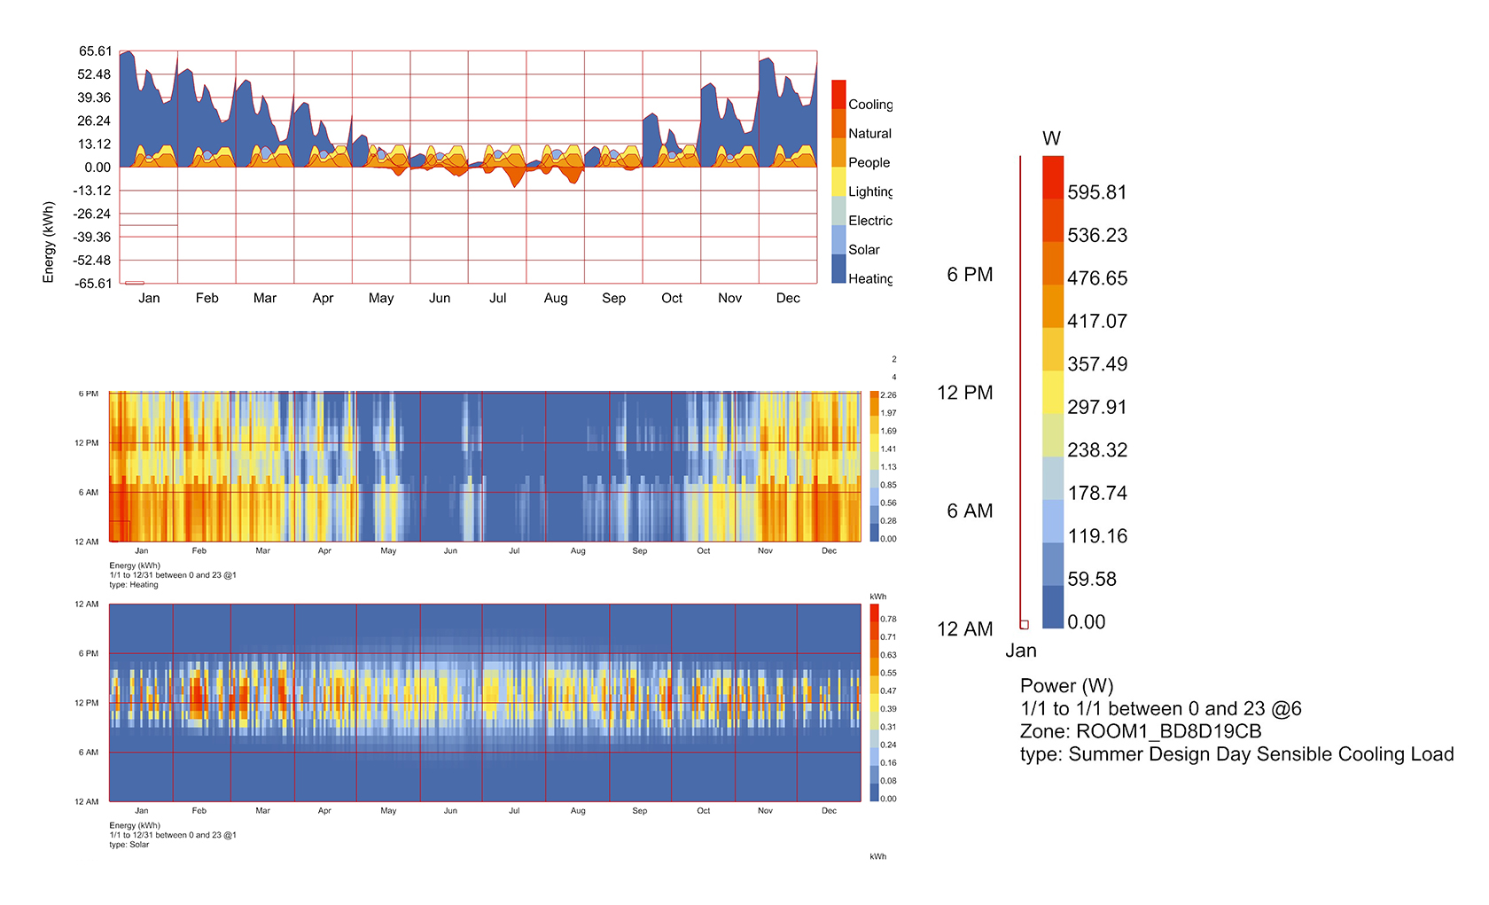Click the pale gray Electric legend swatch
This screenshot has width=1489, height=905.
pos(838,210)
